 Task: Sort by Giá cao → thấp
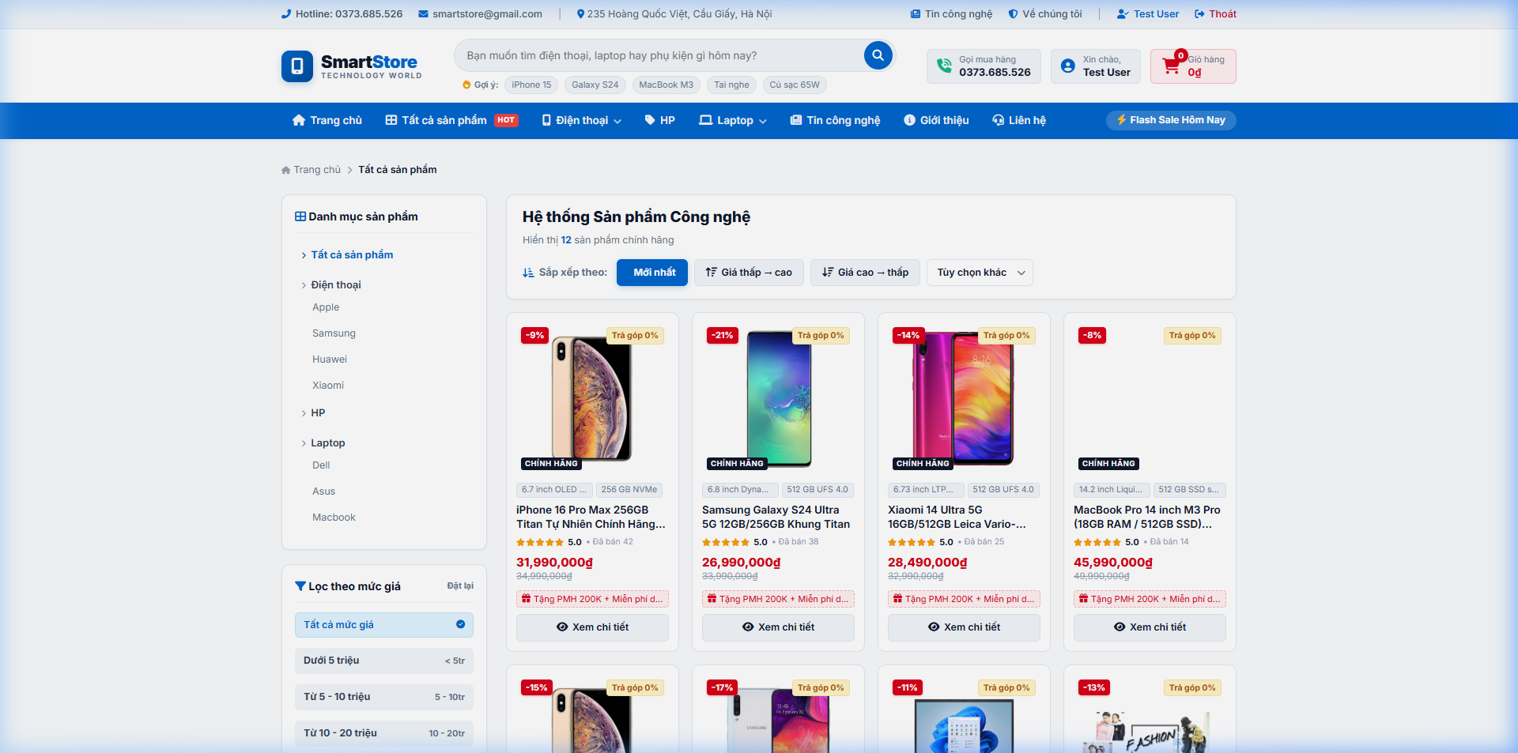point(866,273)
